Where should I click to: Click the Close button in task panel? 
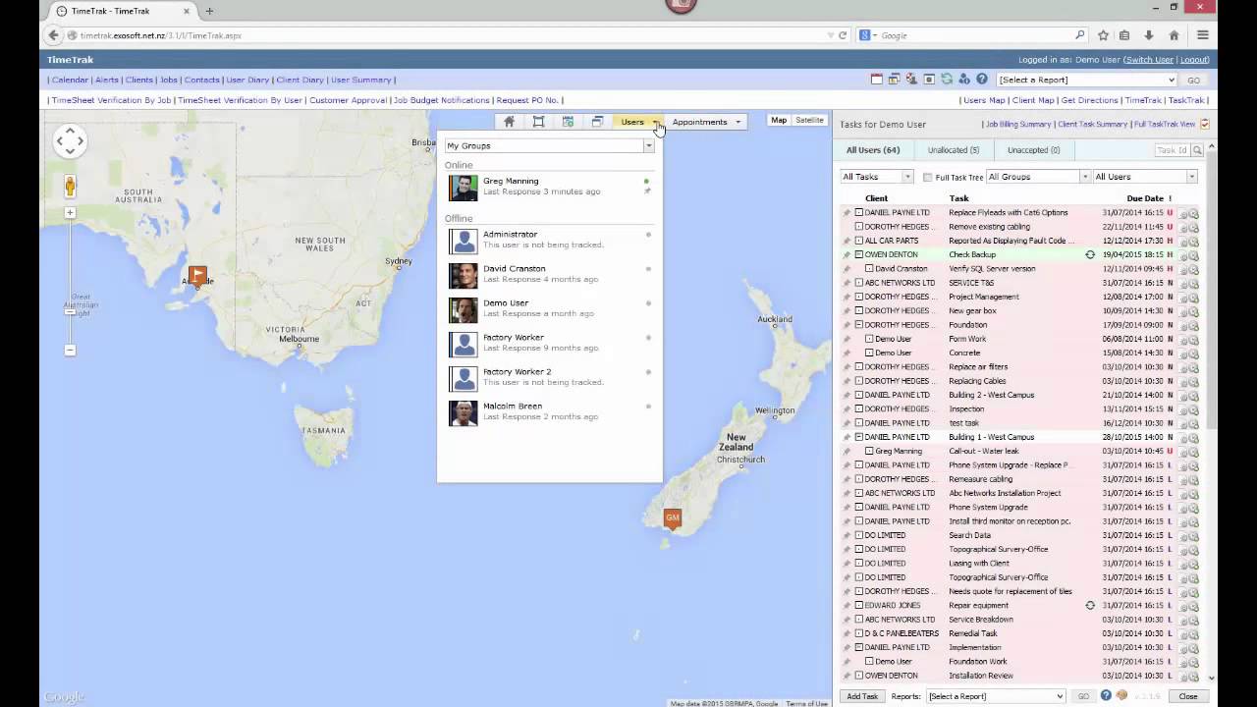[1187, 696]
